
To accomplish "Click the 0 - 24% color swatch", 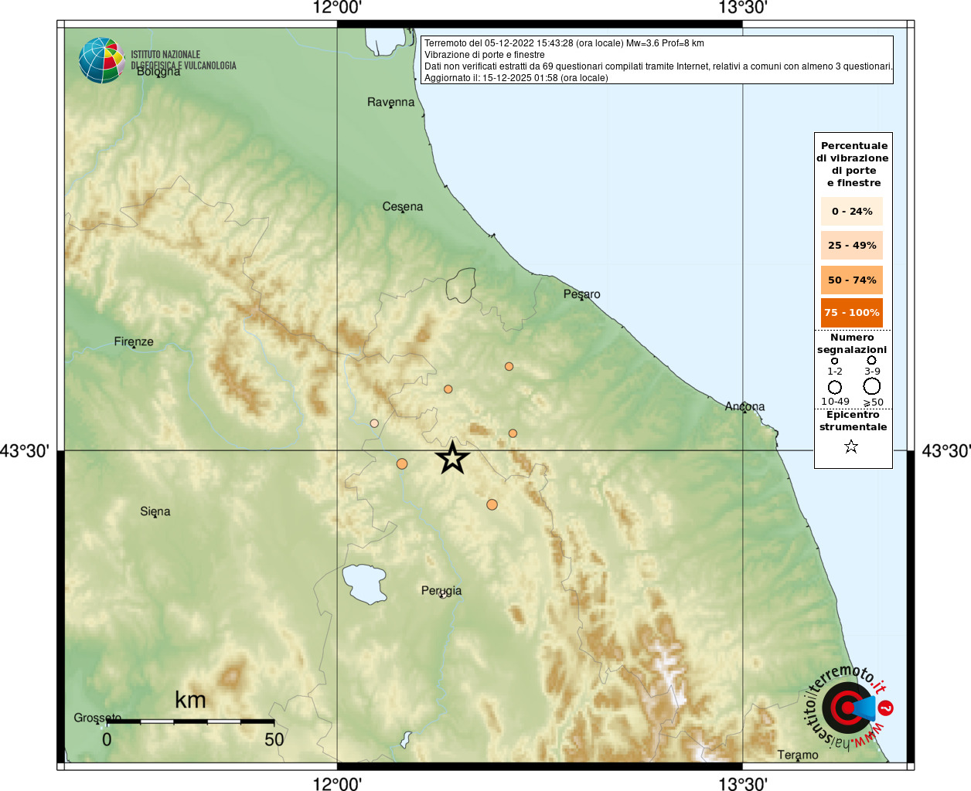I will pos(852,211).
